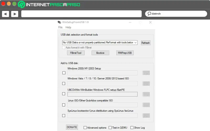The image size is (210, 131).
Task: Click the Windows 2000/XP/2003 Setup path field
Action: 102,73
